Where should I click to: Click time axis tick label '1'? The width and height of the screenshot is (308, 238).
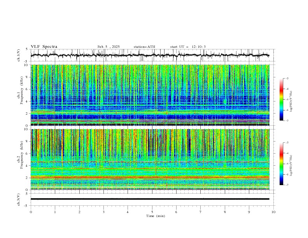pos(55,212)
